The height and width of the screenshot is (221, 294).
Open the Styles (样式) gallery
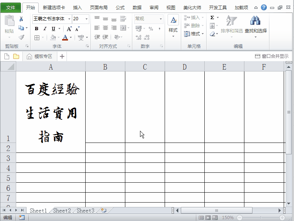[x=173, y=26]
